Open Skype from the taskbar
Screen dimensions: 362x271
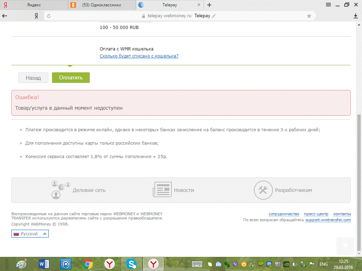(132, 264)
